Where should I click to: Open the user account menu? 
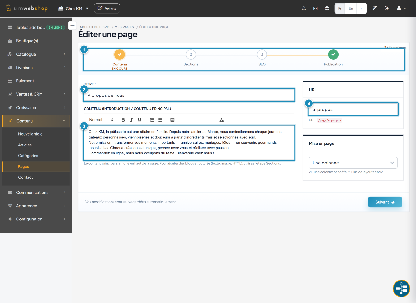click(401, 8)
